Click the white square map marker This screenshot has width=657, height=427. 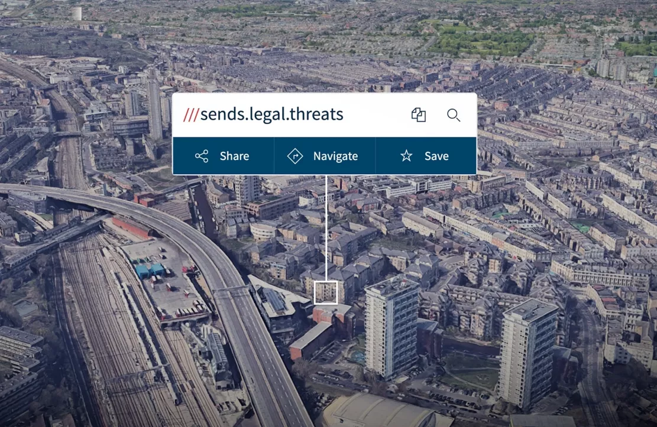tap(326, 292)
